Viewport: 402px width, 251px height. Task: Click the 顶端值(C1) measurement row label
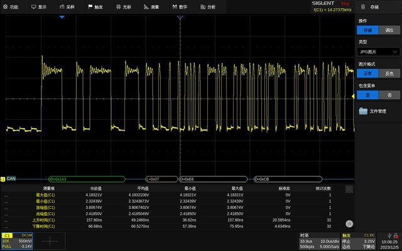point(45,208)
